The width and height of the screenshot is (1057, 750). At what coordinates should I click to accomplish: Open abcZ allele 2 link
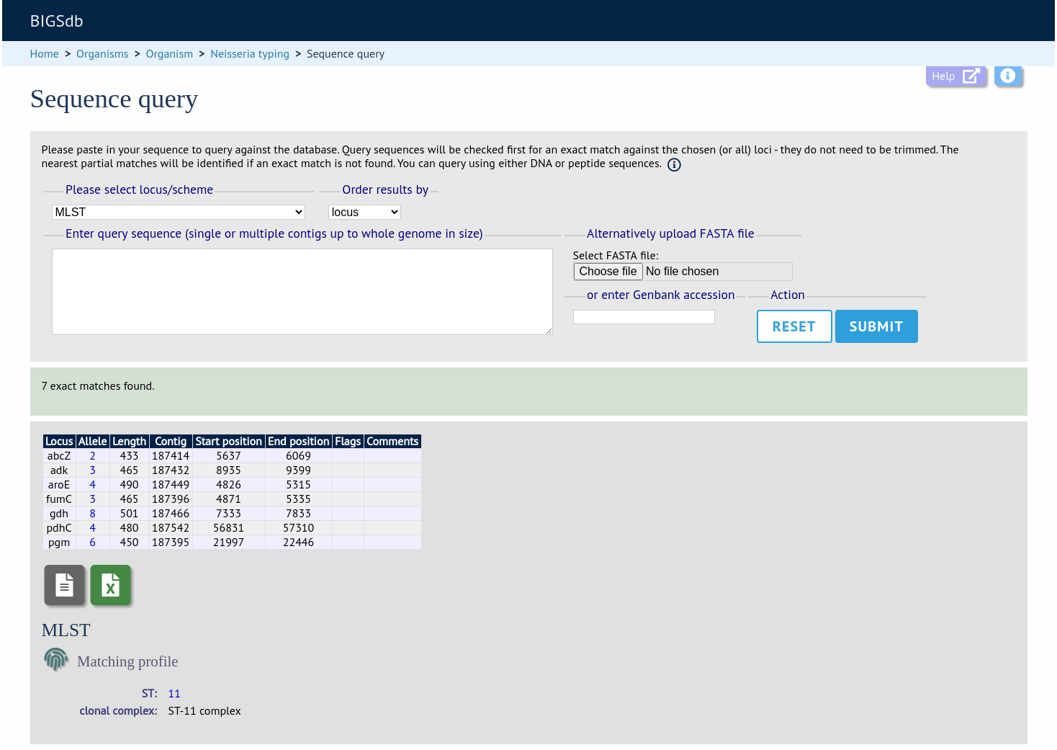[92, 456]
